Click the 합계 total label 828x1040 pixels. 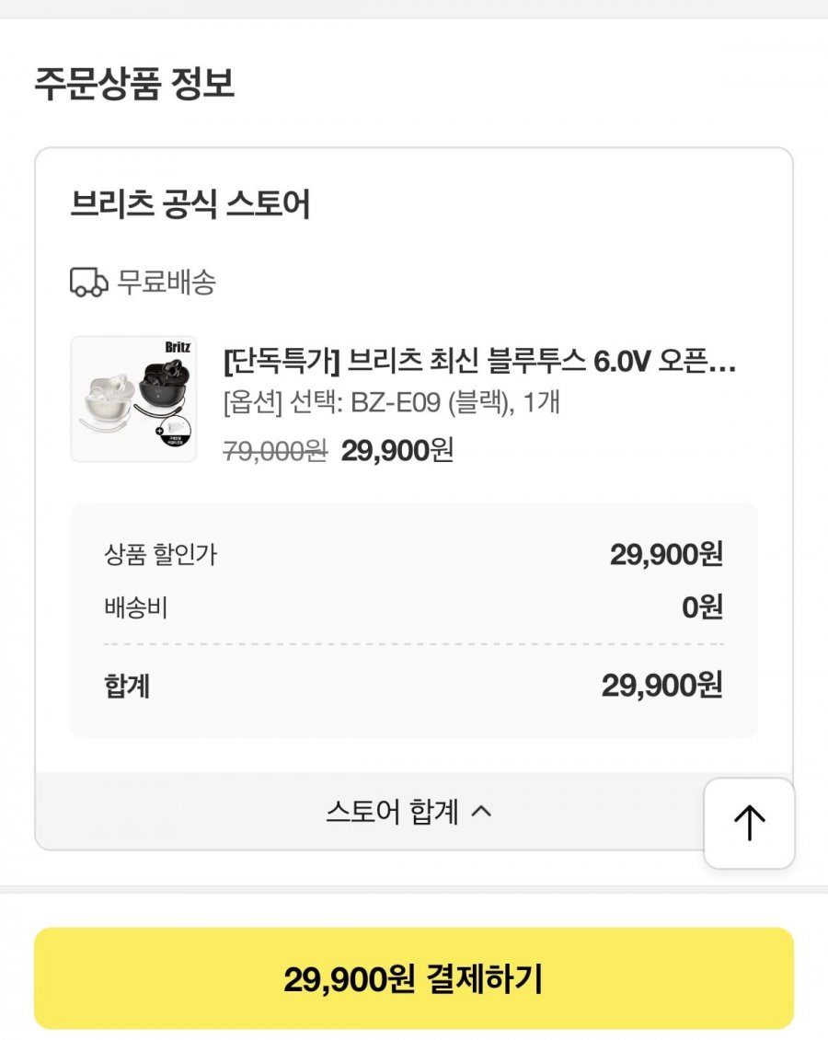pos(128,686)
